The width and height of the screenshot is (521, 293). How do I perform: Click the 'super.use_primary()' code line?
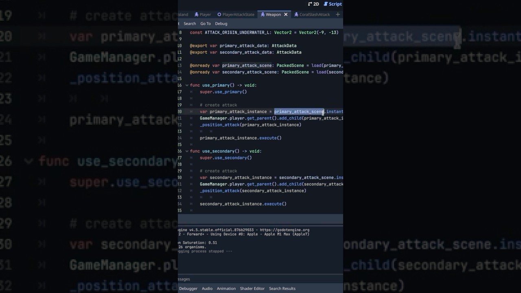[223, 92]
